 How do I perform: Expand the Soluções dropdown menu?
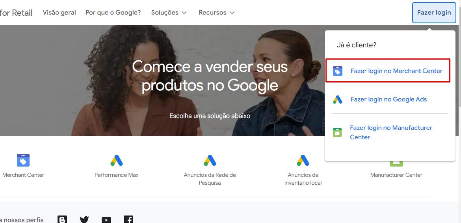point(169,13)
